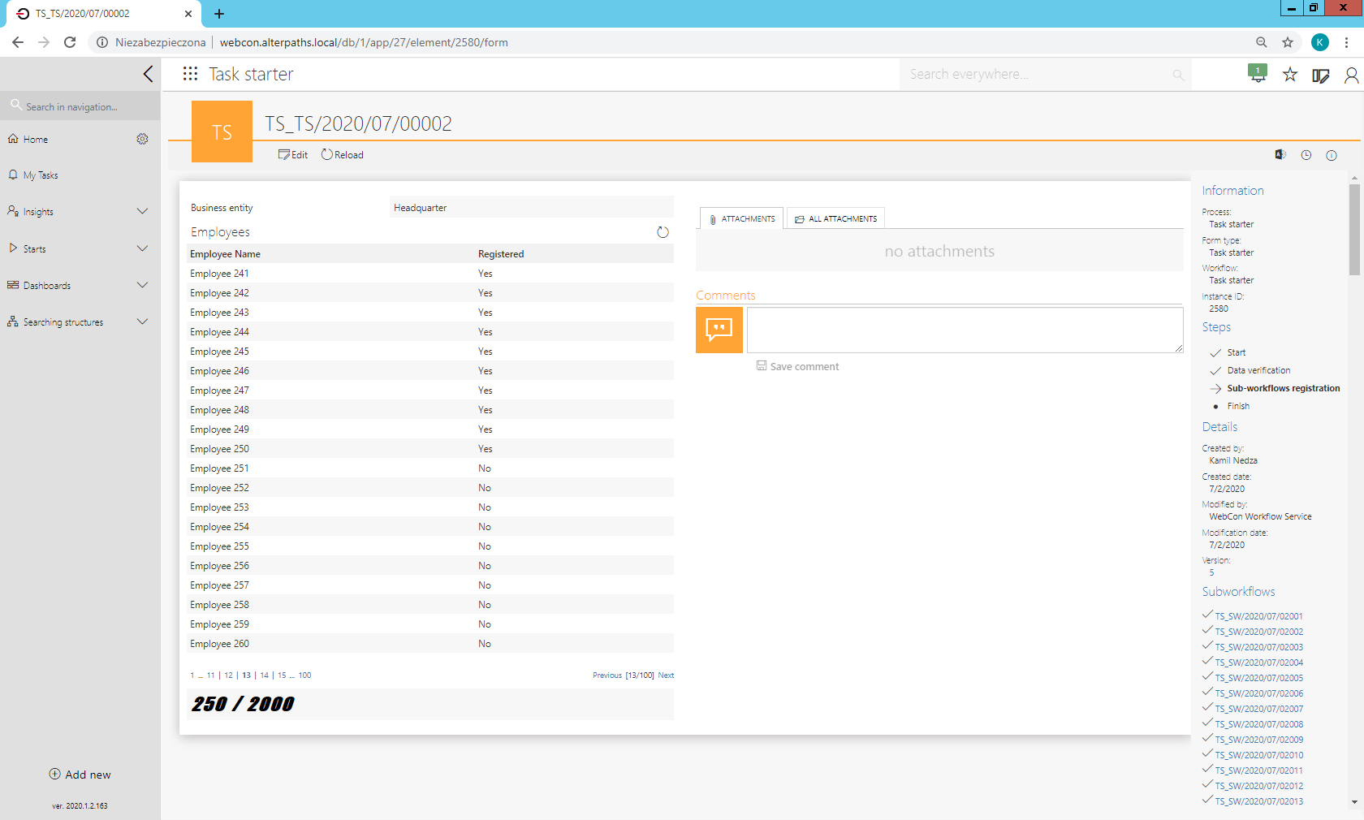Expand Starts in the sidebar

click(142, 248)
